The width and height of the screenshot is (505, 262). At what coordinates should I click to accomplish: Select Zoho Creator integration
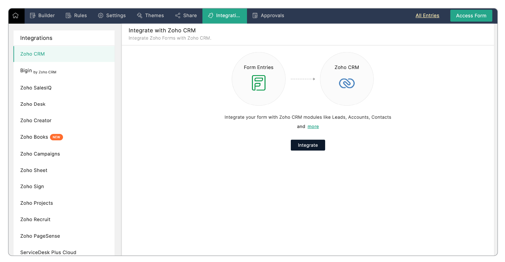click(64, 120)
